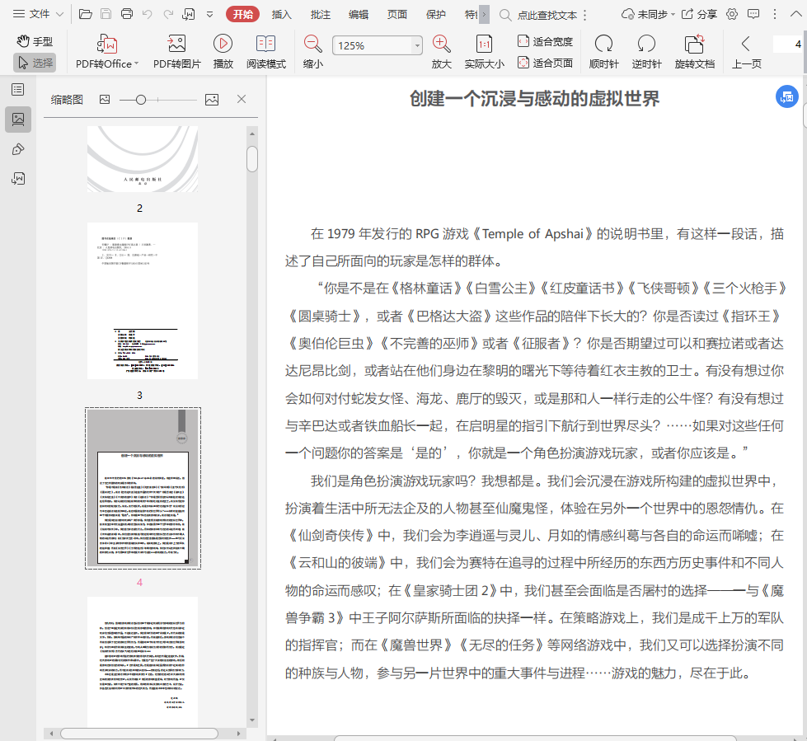Zoom out using the 缩小 magnifier
This screenshot has width=807, height=741.
tap(313, 45)
